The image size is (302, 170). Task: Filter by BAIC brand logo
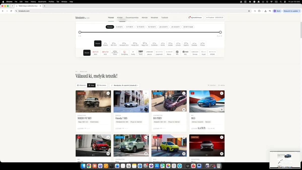(x=95, y=53)
